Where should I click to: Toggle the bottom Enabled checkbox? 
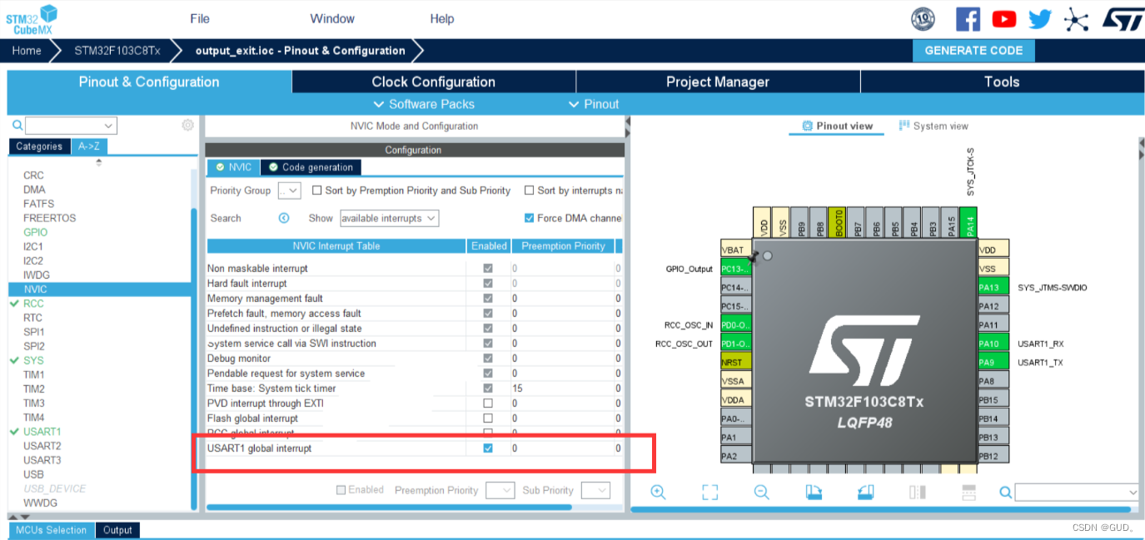click(341, 490)
